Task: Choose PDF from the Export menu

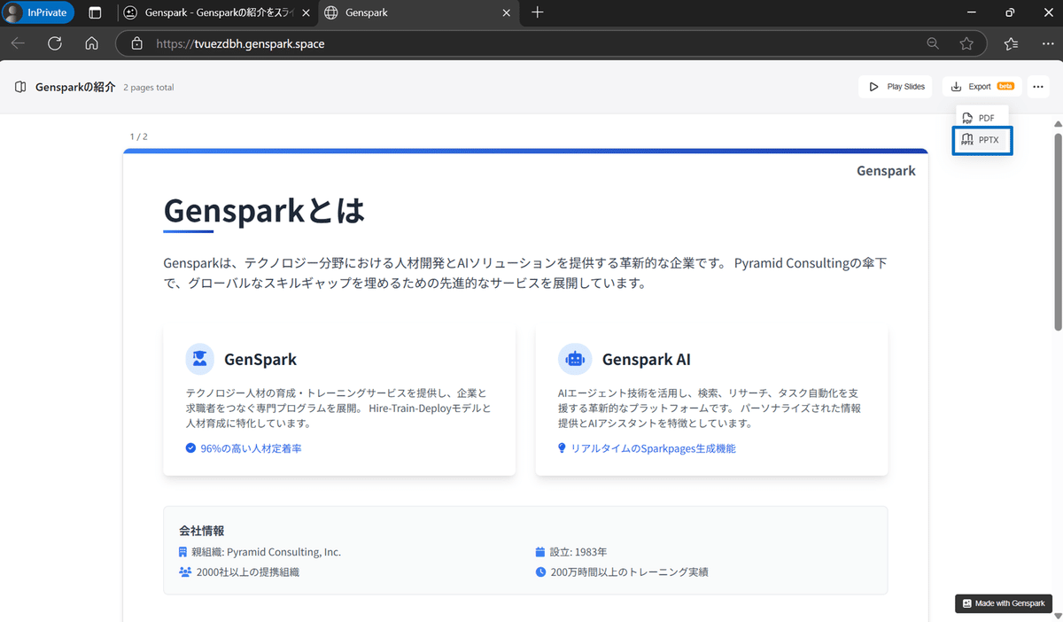Action: [x=982, y=117]
